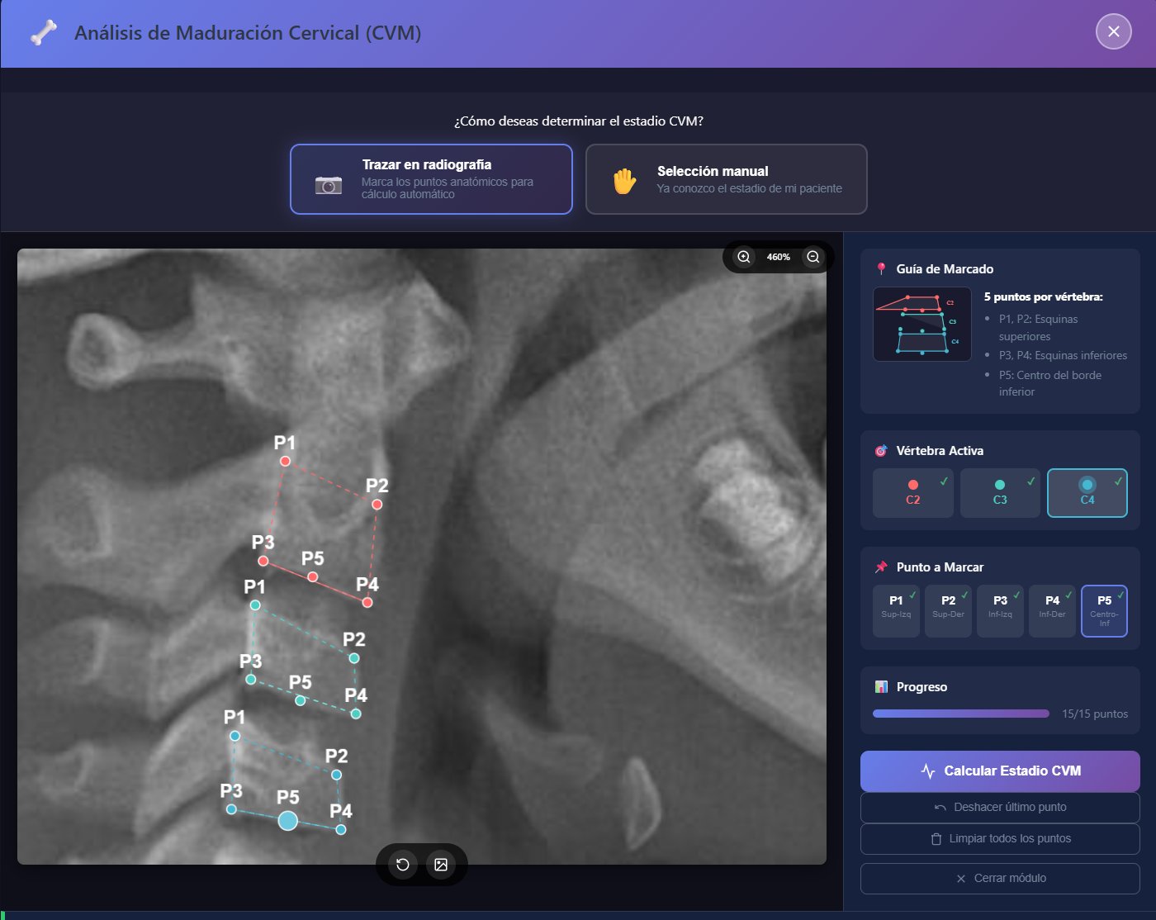
Task: Click the zoom out magnifier icon
Action: coord(813,257)
